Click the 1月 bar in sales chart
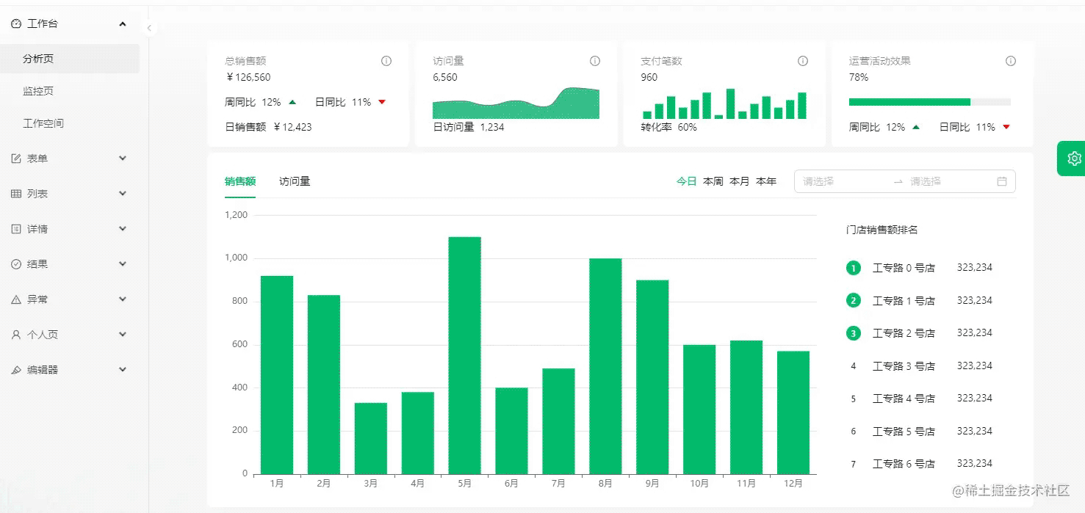The image size is (1085, 513). point(277,375)
